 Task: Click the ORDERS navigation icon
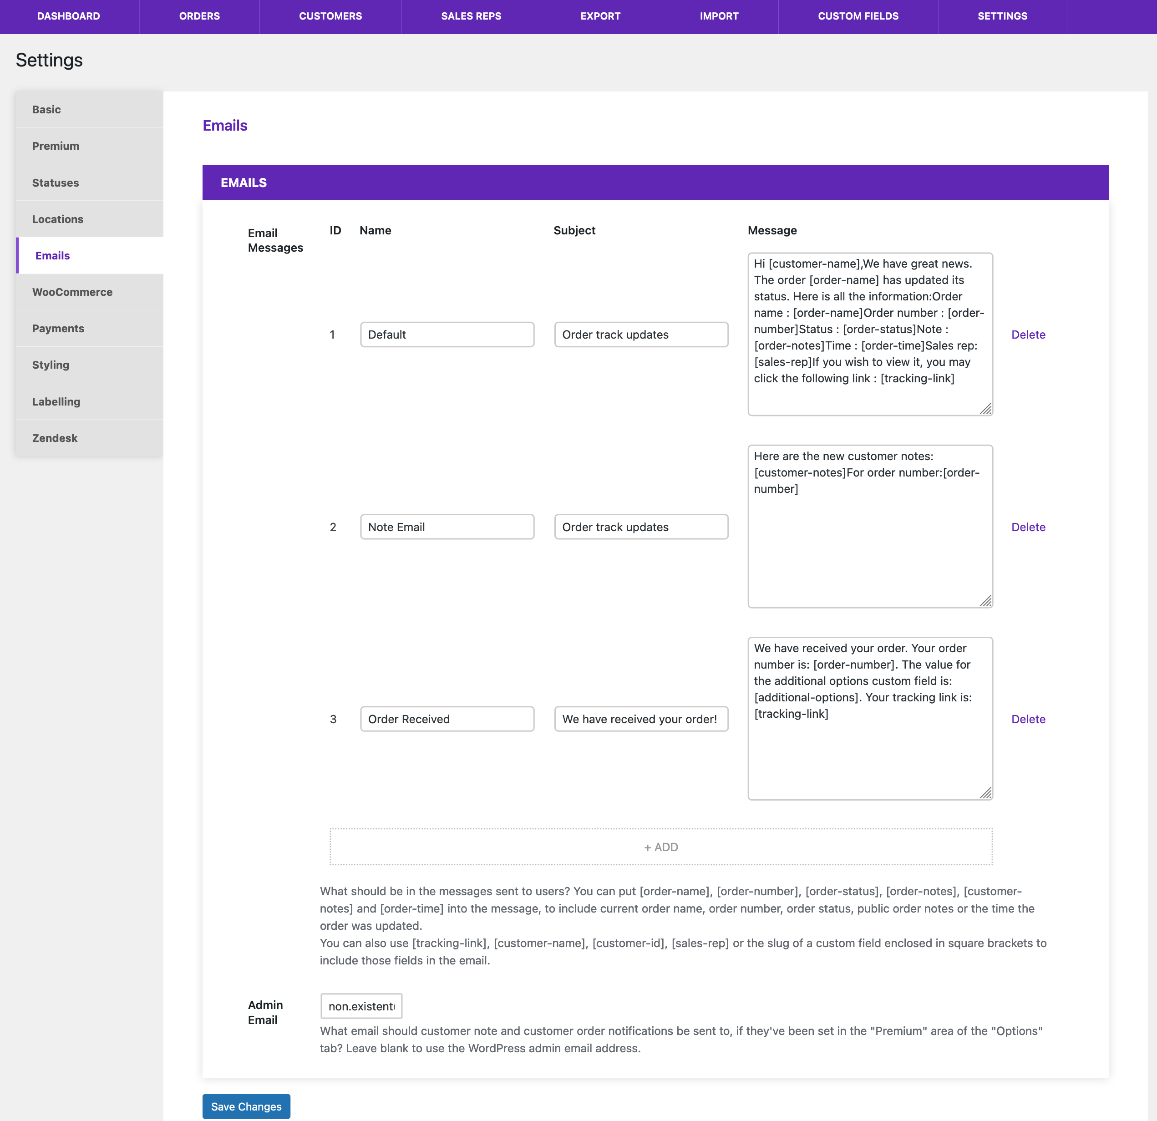pos(198,16)
